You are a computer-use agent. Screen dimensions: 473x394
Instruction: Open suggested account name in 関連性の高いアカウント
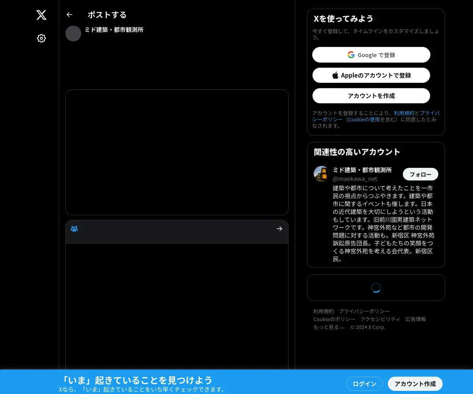362,170
